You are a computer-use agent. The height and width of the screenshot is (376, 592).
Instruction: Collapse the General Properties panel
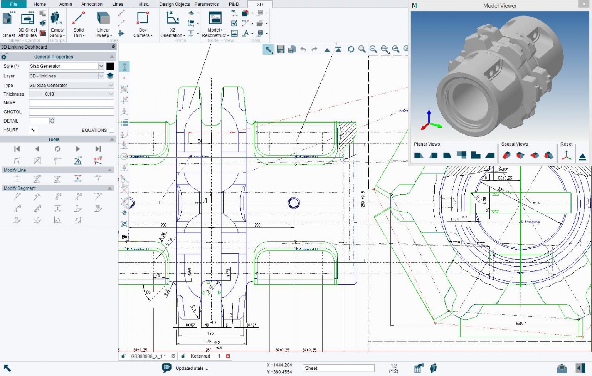(111, 56)
